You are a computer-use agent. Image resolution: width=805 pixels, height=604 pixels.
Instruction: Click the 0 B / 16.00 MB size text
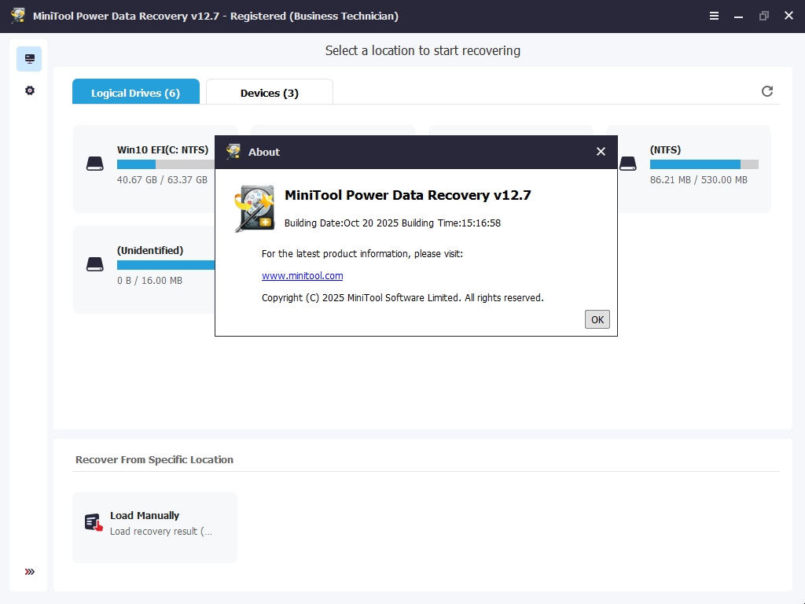click(149, 281)
